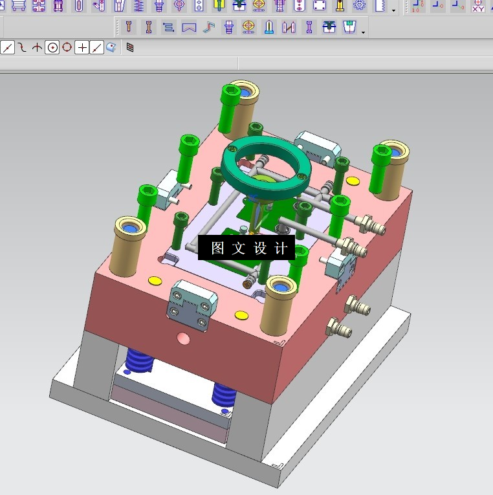Viewport: 493px width, 495px height.
Task: Toggle the existing point plus-sign snap
Action: pos(82,48)
